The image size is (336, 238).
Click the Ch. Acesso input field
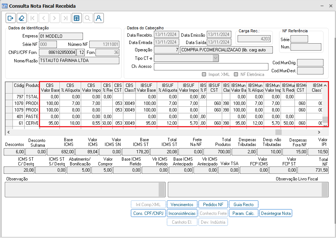click(211, 67)
